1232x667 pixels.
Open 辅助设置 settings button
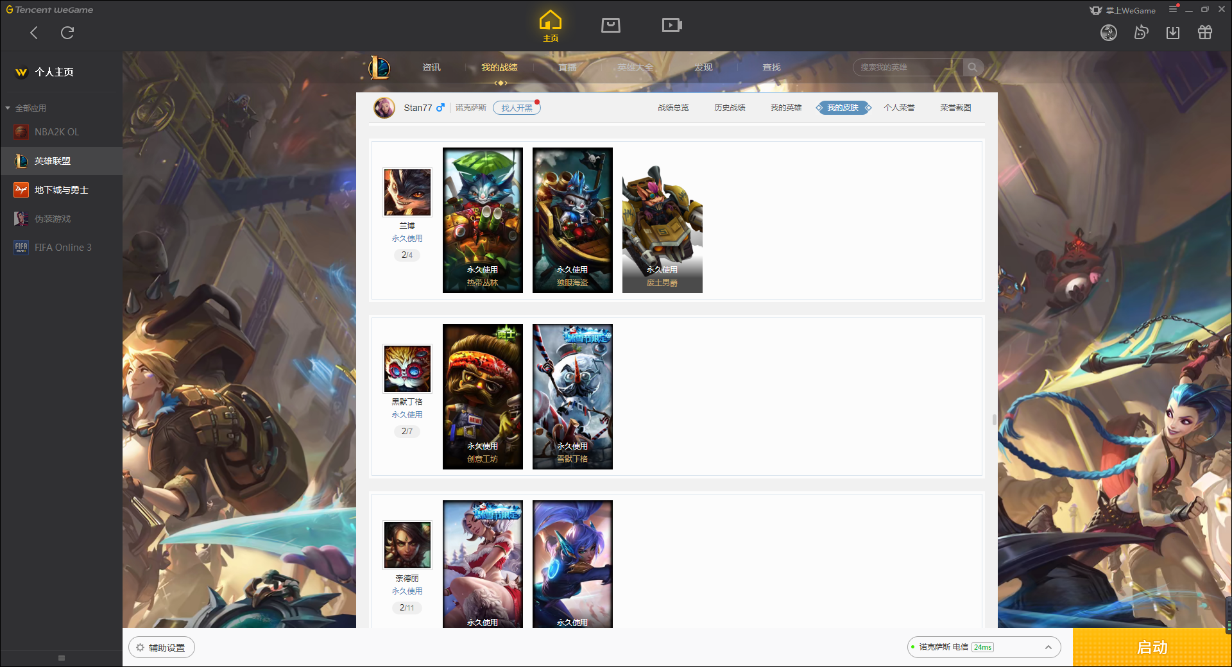(x=162, y=648)
